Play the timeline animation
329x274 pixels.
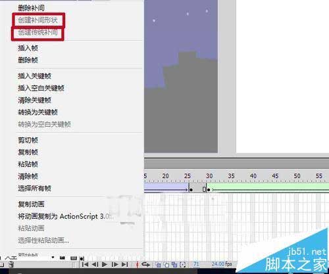pyautogui.click(x=105, y=264)
